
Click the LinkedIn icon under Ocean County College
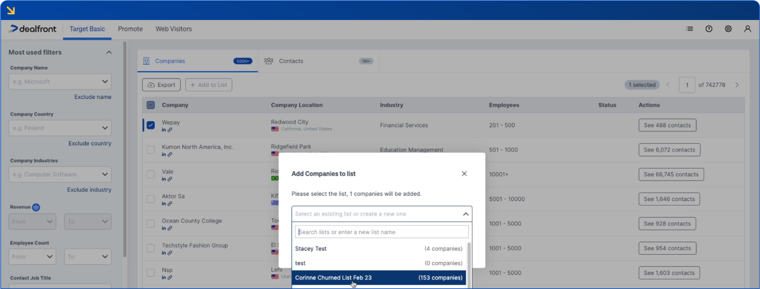coord(164,228)
